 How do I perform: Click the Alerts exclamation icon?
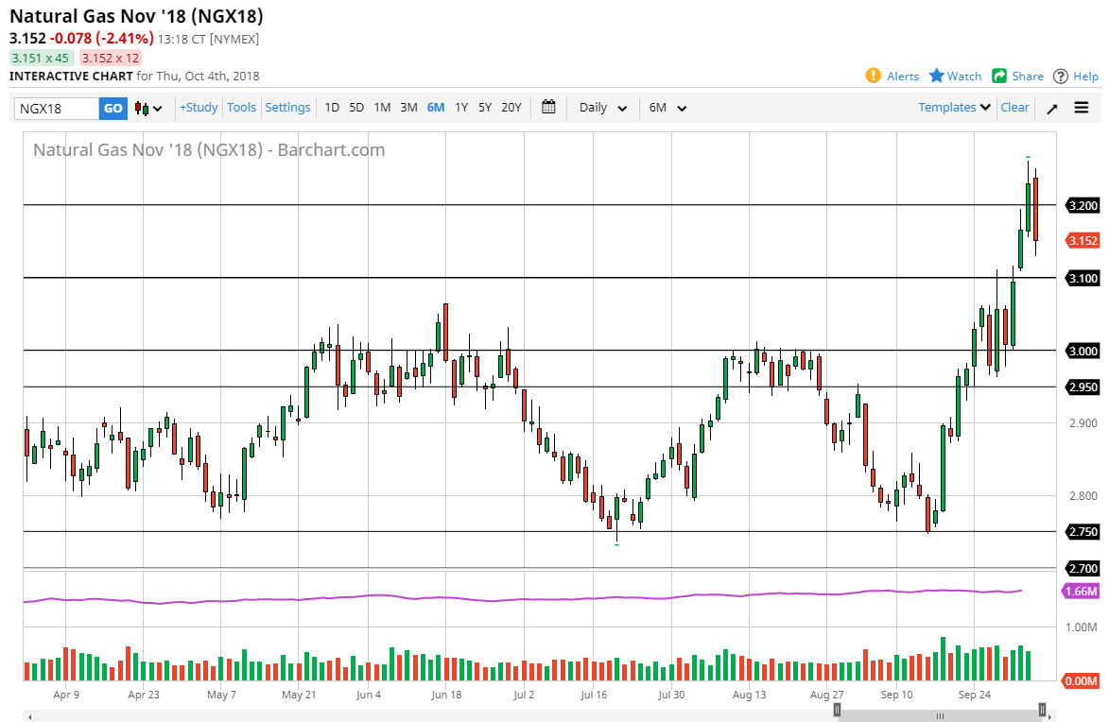[x=874, y=76]
